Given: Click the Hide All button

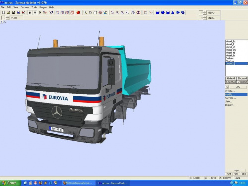Looking at the screenshot, I should [231, 78].
